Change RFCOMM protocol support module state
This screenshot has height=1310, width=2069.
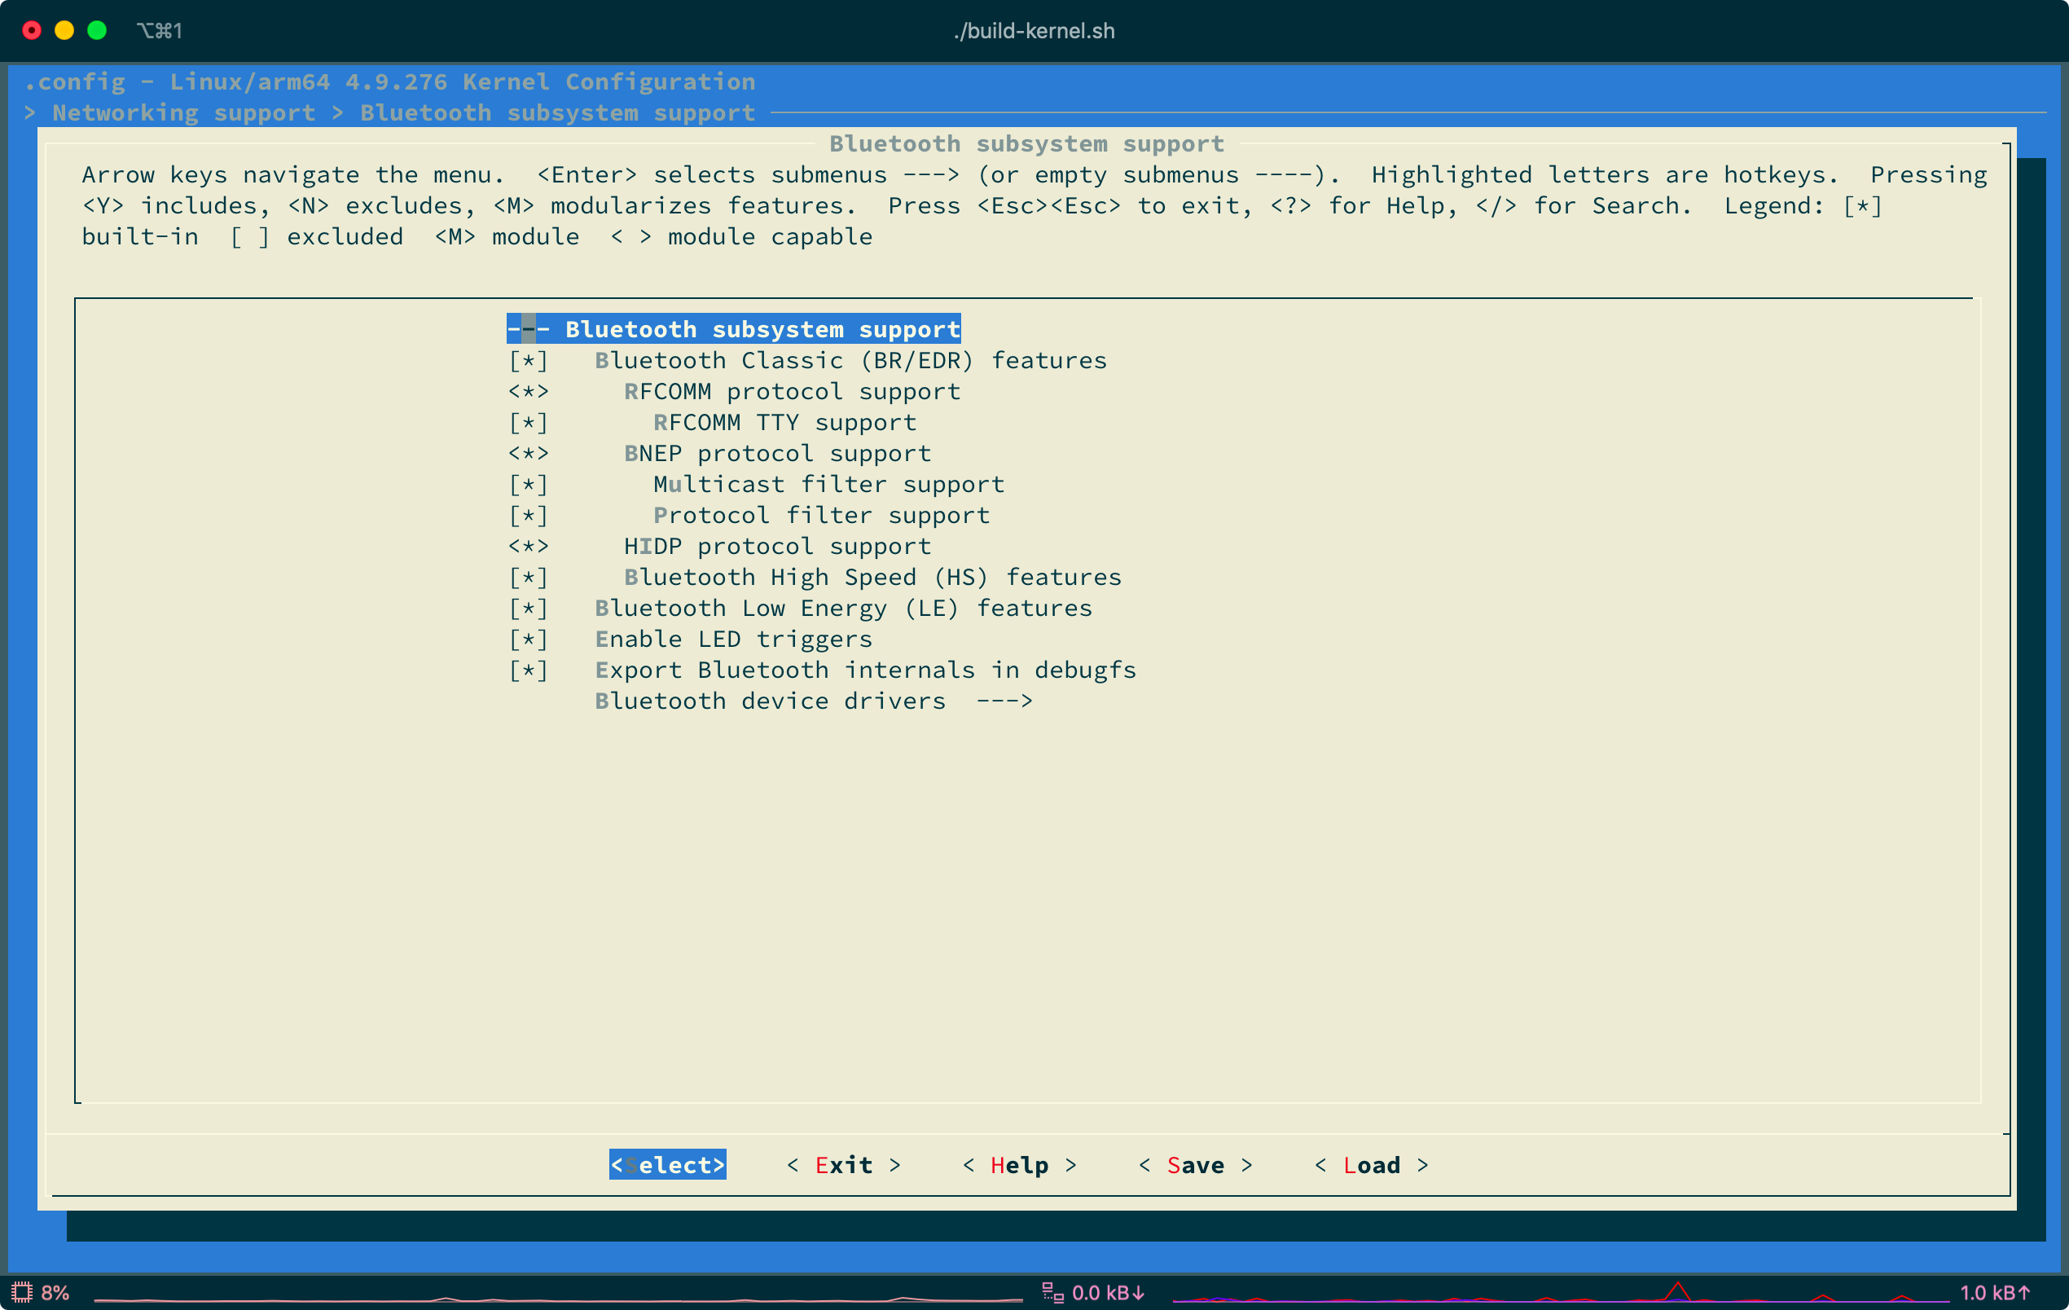click(529, 391)
